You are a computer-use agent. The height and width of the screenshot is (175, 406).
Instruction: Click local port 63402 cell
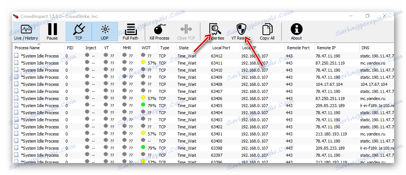(x=217, y=127)
